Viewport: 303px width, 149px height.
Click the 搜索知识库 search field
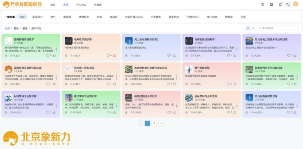click(279, 28)
